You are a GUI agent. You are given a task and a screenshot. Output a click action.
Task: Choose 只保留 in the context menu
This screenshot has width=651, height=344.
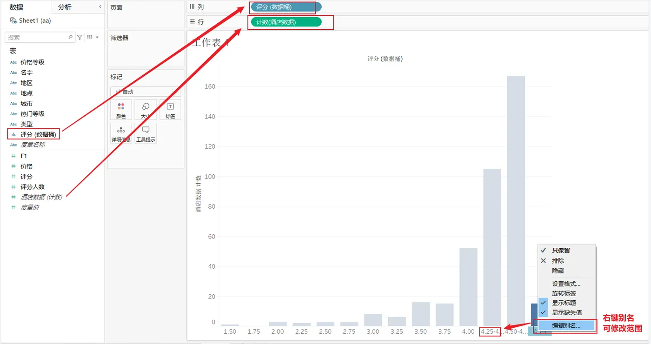click(x=566, y=251)
